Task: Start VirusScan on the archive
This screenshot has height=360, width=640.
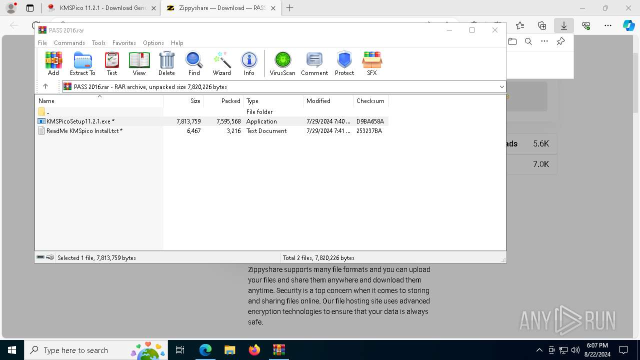Action: pos(282,63)
